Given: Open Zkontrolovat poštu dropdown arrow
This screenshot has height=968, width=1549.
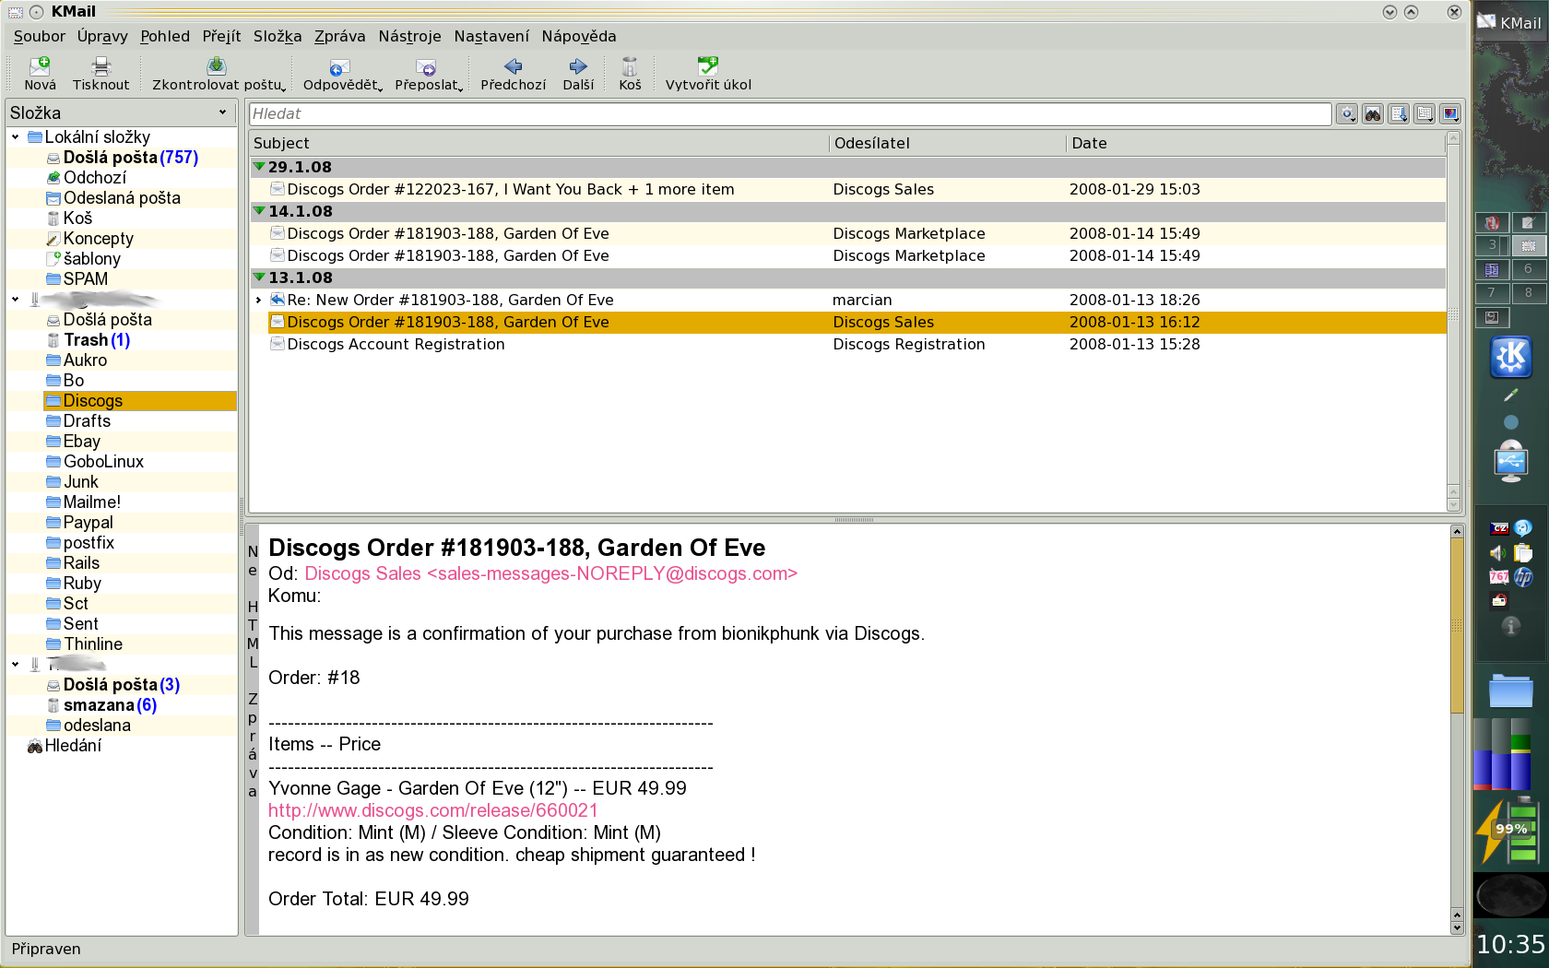Looking at the screenshot, I should coord(284,89).
